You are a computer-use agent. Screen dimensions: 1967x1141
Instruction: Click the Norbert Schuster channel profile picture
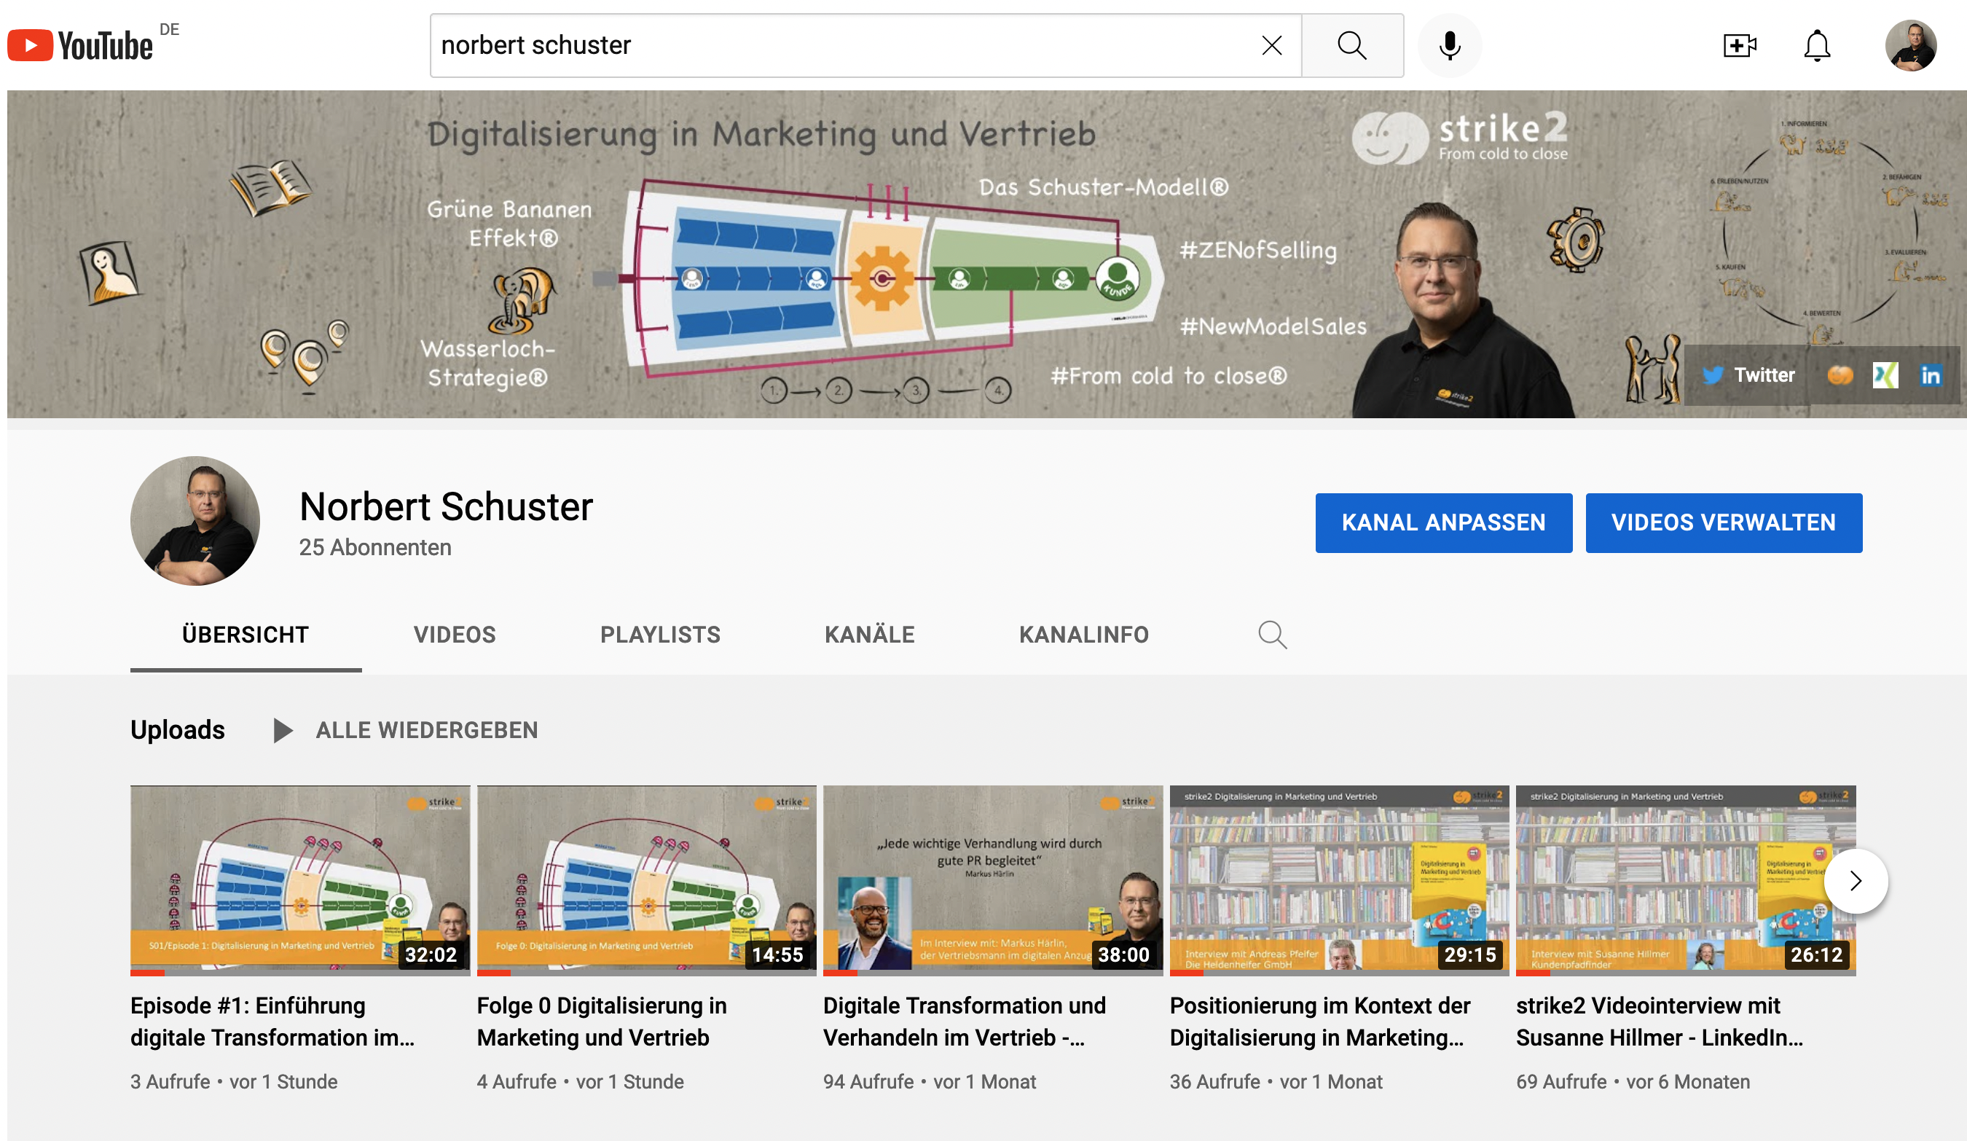[195, 520]
